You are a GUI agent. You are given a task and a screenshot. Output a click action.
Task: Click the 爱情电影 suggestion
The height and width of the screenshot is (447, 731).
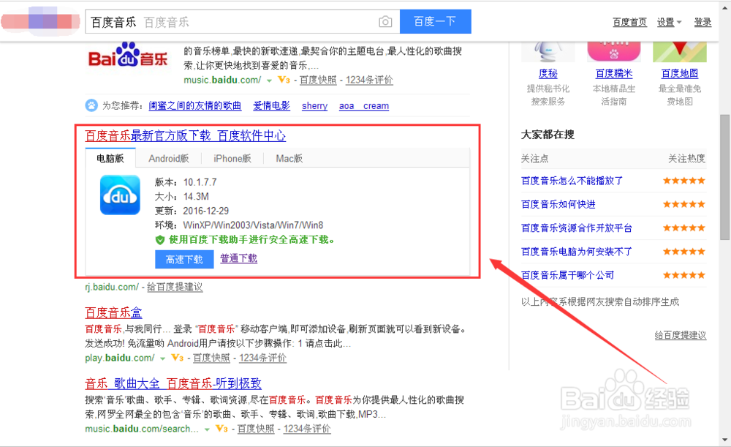tap(271, 106)
